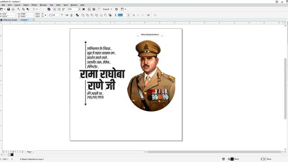The height and width of the screenshot is (162, 288).
Task: Click the Publish to PDF icon
Action: click(63, 9)
